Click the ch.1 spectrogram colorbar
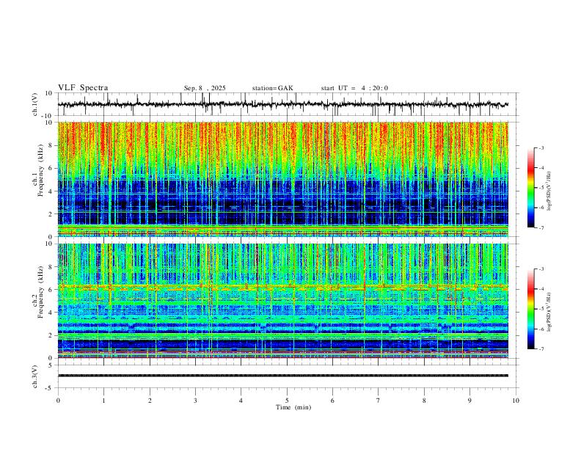 pos(530,188)
